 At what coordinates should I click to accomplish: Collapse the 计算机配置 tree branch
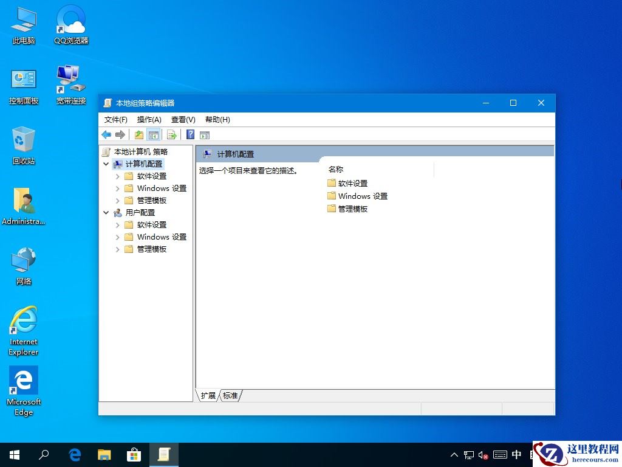106,164
